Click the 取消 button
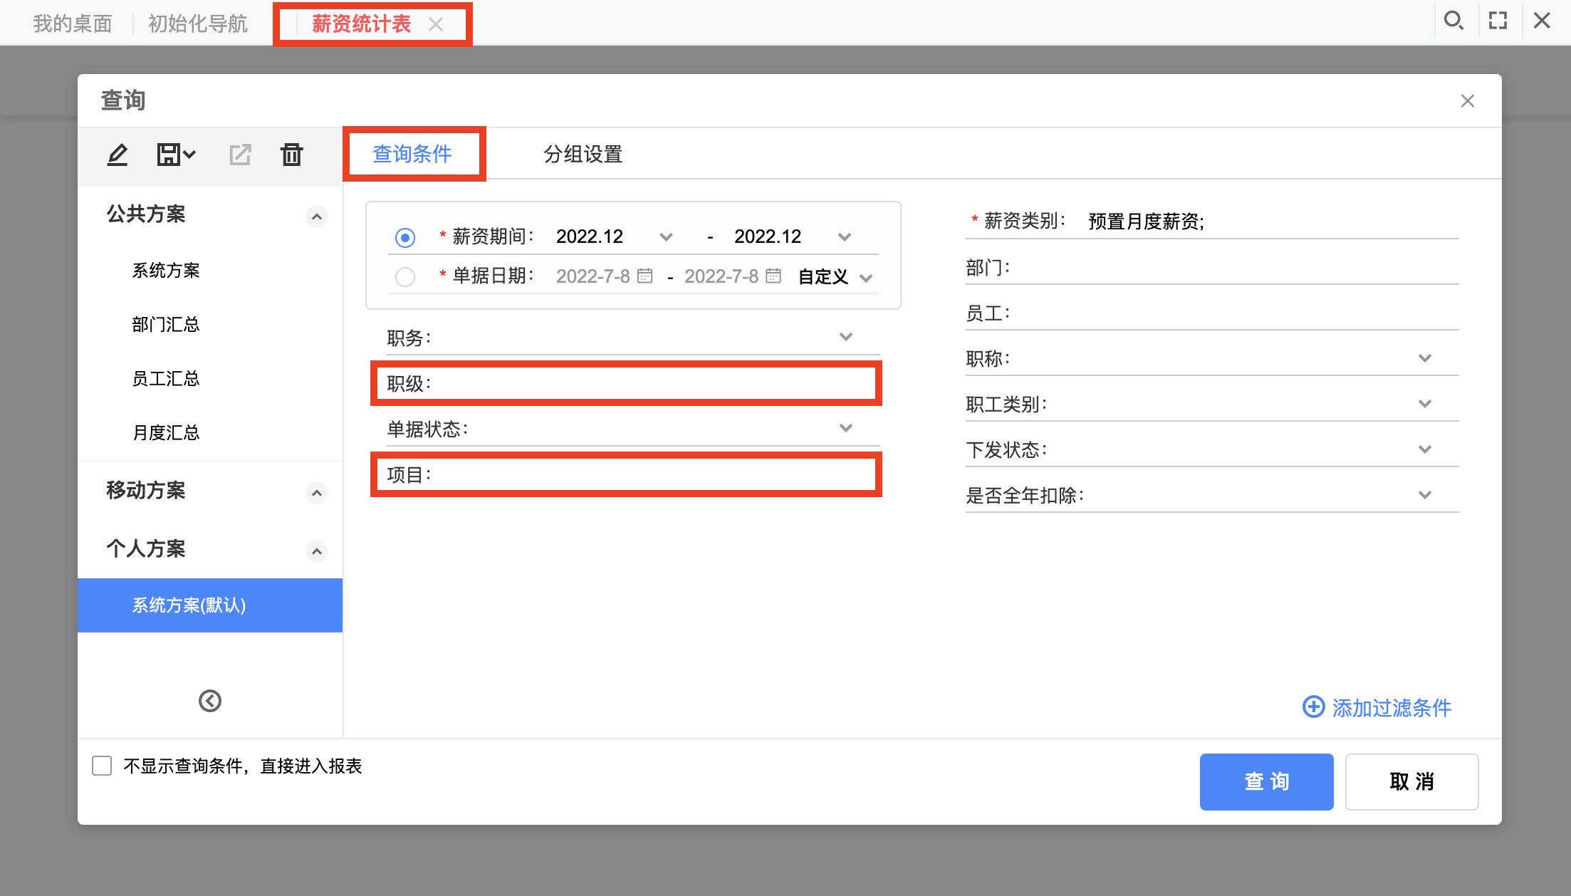Viewport: 1571px width, 896px height. pyautogui.click(x=1411, y=781)
